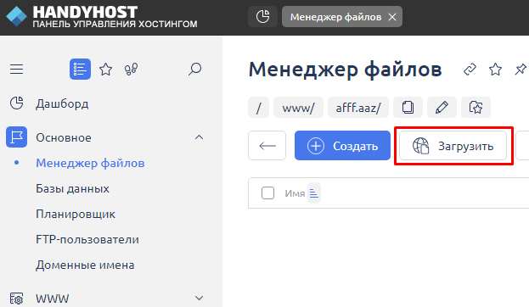529x307 pixels.
Task: Click the Имя column header
Action: (295, 193)
